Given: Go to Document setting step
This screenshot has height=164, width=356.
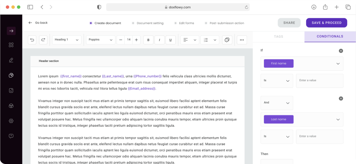Looking at the screenshot, I should pyautogui.click(x=147, y=23).
